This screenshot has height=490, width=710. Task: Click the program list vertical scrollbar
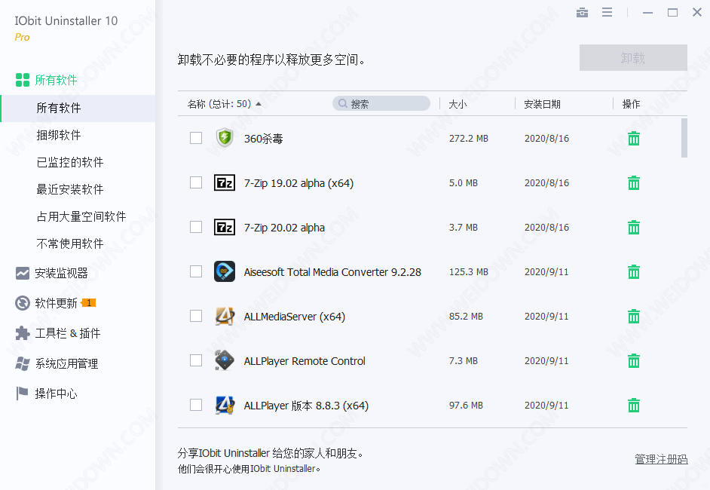point(684,138)
